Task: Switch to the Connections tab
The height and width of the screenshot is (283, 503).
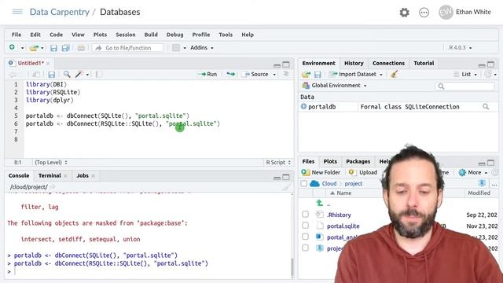Action: [388, 63]
